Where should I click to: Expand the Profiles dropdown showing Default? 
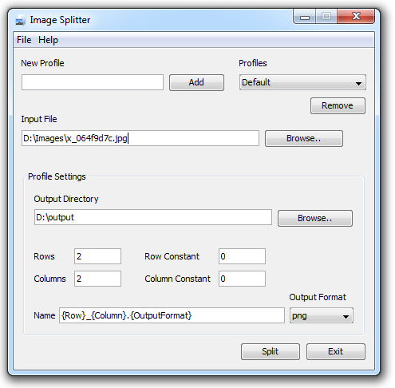tap(302, 82)
